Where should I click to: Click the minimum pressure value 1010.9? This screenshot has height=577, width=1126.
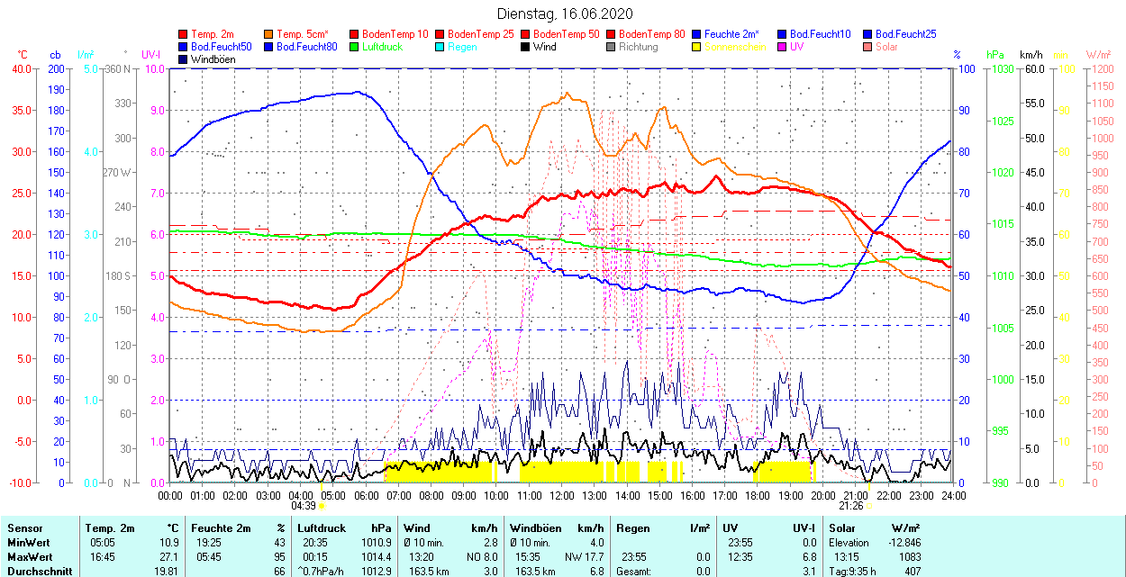point(377,543)
